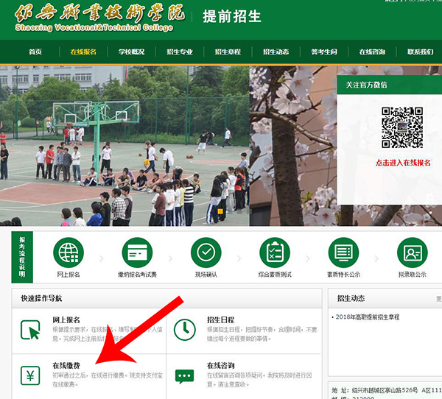Open the 答考生问 menu item

[x=324, y=52]
